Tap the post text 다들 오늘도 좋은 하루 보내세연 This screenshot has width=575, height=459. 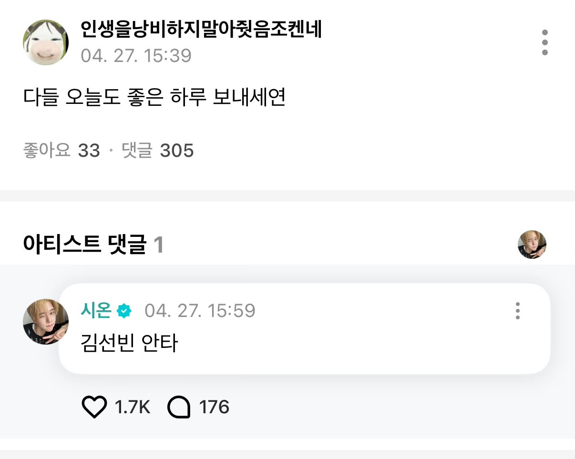click(154, 97)
